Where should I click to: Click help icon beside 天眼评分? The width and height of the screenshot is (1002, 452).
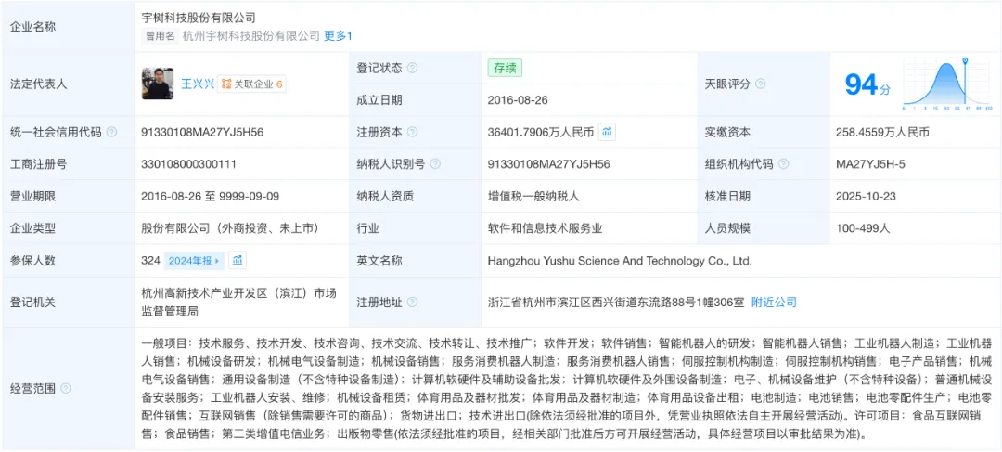tap(761, 84)
